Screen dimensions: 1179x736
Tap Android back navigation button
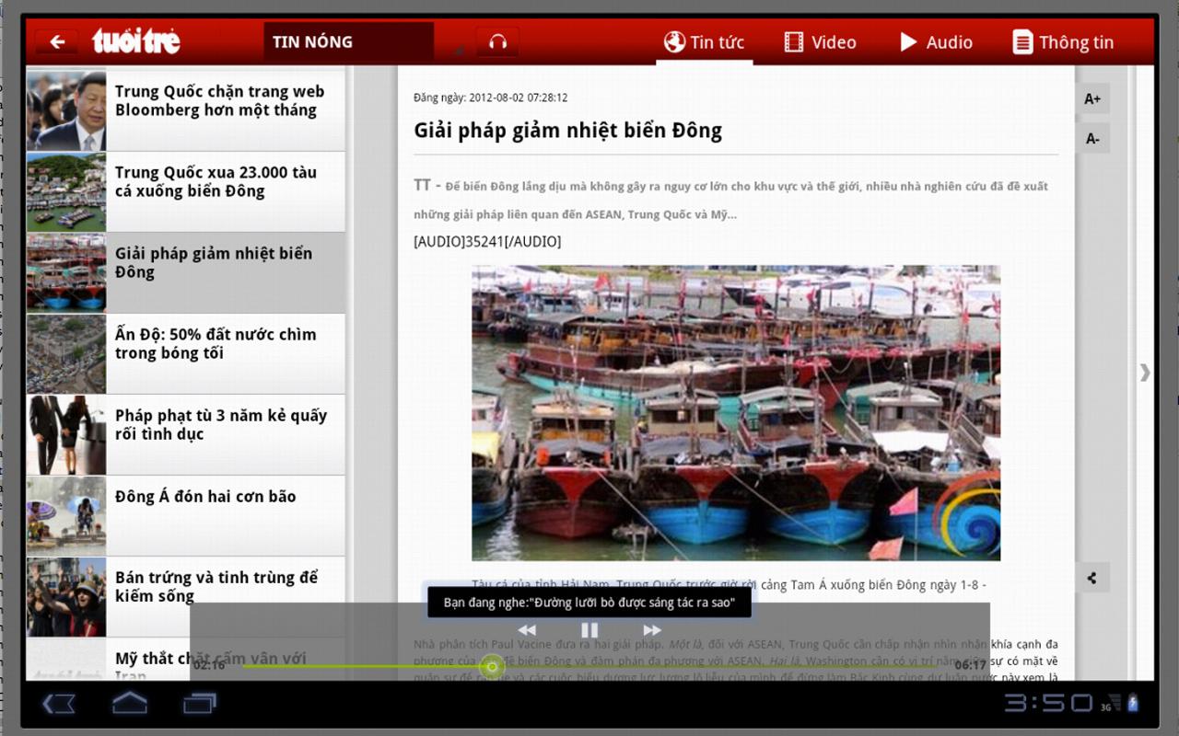(x=58, y=704)
